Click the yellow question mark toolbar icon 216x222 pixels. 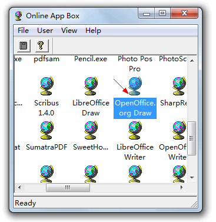pyautogui.click(x=42, y=46)
